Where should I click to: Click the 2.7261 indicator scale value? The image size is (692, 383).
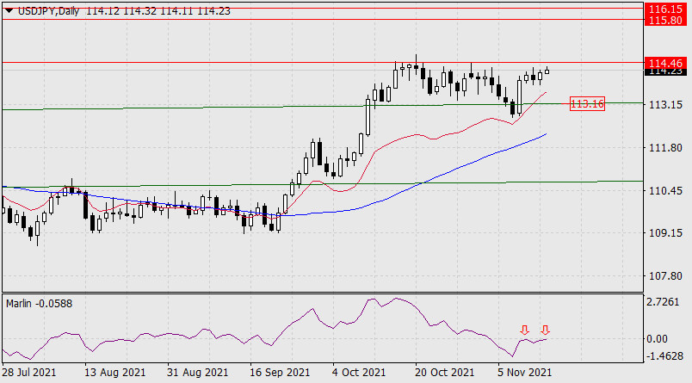point(663,302)
